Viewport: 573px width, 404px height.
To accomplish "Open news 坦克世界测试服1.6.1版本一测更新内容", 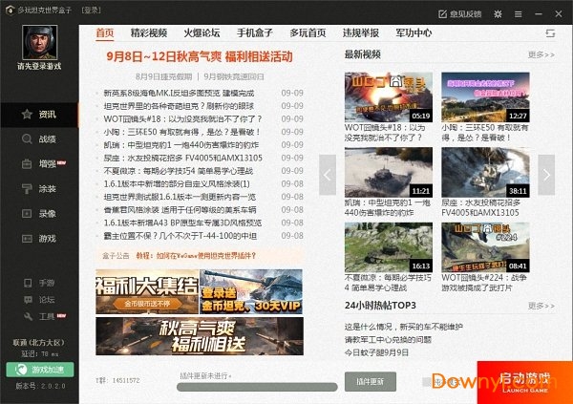I will point(180,197).
